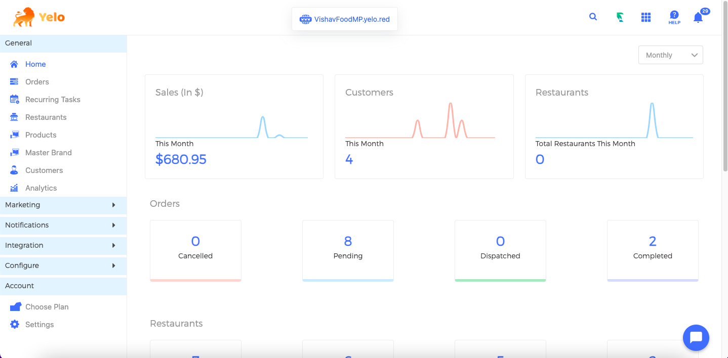728x358 pixels.
Task: Go to Orders in sidebar
Action: click(x=37, y=82)
